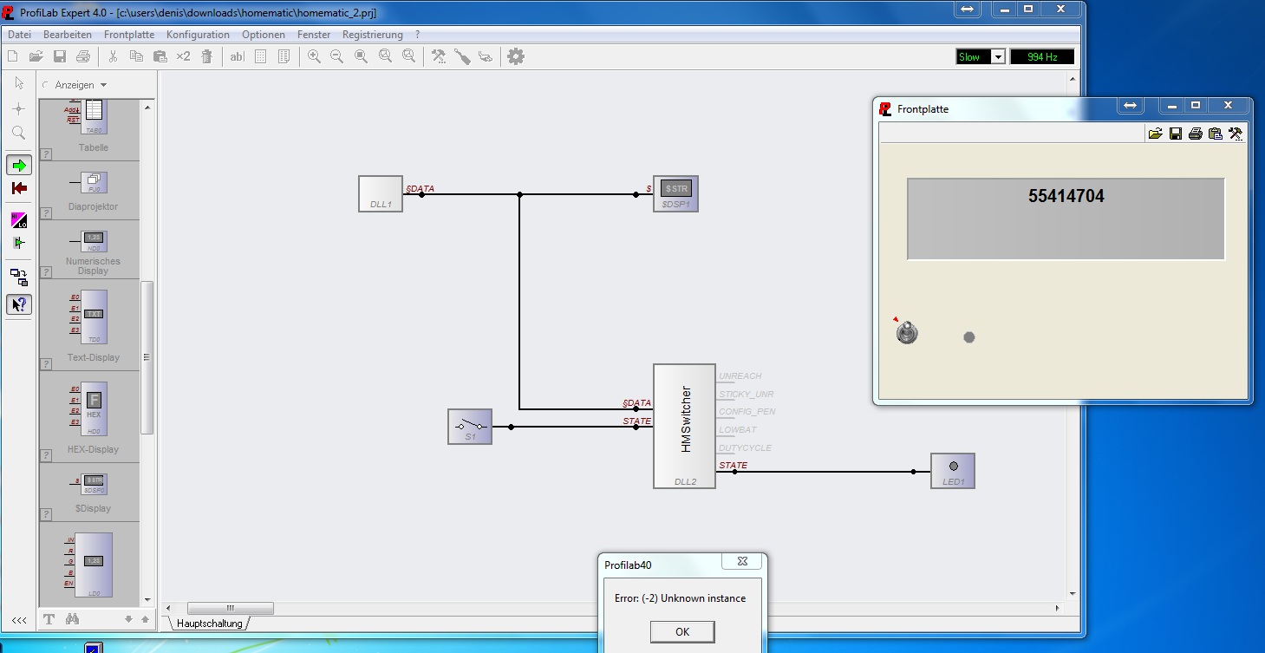1265x653 pixels.
Task: Click the question pointer help tool icon
Action: tap(19, 304)
